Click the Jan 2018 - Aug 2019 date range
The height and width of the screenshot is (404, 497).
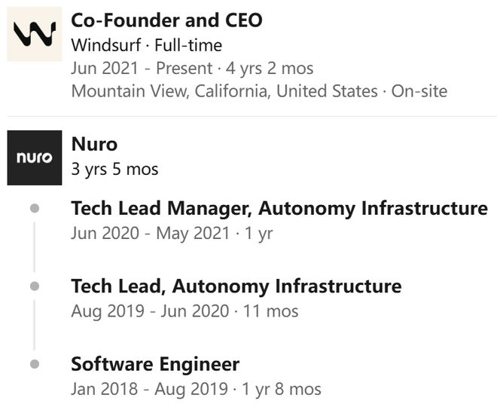coord(196,390)
